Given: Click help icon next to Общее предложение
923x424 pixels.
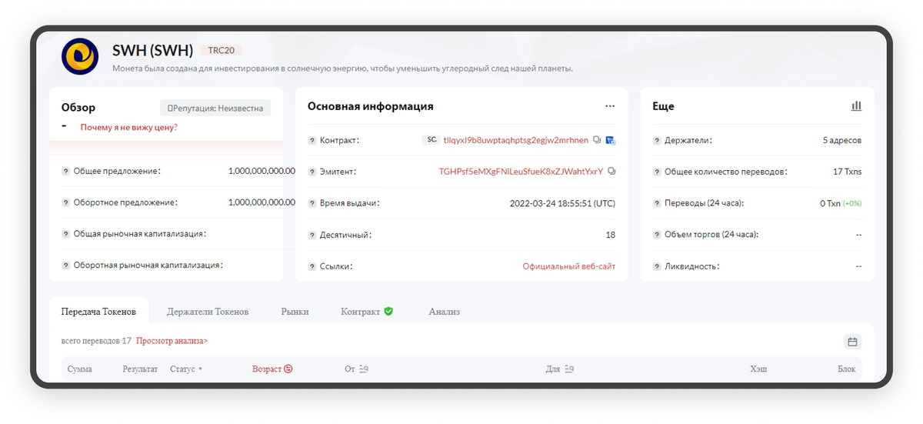Looking at the screenshot, I should pos(66,172).
